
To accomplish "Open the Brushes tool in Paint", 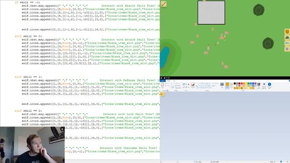I will point(193,86).
